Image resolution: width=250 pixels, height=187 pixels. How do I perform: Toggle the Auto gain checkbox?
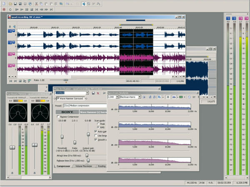click(x=96, y=131)
